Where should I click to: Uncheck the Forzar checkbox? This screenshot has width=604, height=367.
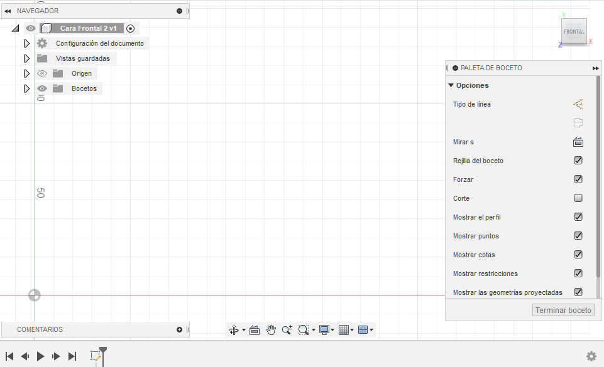coord(578,179)
